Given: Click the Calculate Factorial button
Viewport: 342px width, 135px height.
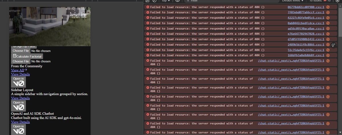Looking at the screenshot, I should point(27,56).
